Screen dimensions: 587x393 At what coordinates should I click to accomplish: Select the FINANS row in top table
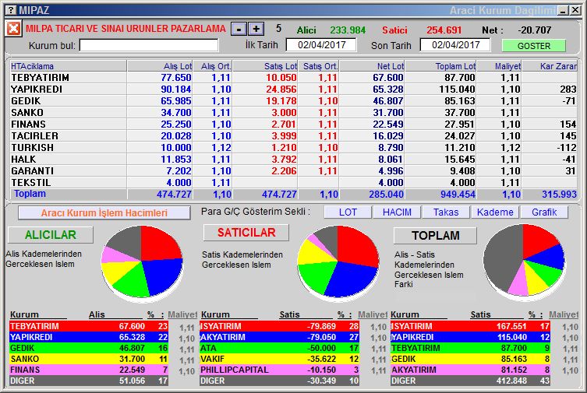[293, 124]
